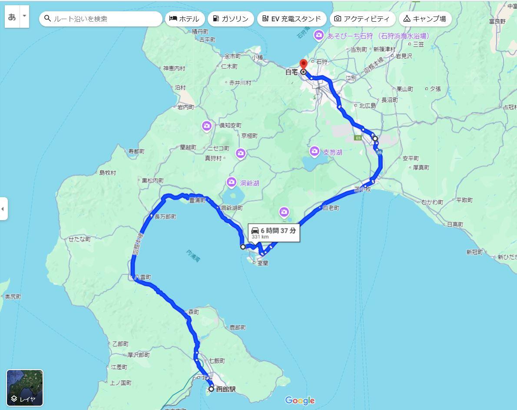Click the red 自宅 destination pin
Screen dimensions: 517x410
tap(303, 64)
